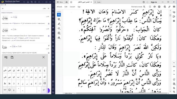Screen dimensions: 177x99
Task: Open the emoji key on keyboard
Action: tap(9, 90)
